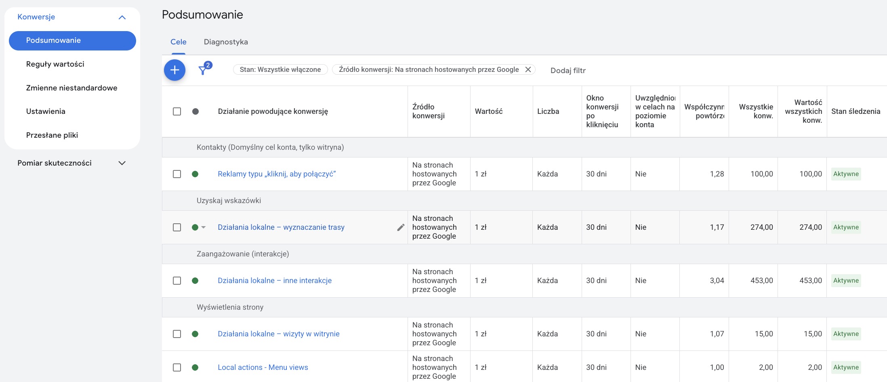The height and width of the screenshot is (382, 887).
Task: Click the green status dot beside "Reklamy typu „kliknij, aby połączyć””
Action: tap(195, 174)
